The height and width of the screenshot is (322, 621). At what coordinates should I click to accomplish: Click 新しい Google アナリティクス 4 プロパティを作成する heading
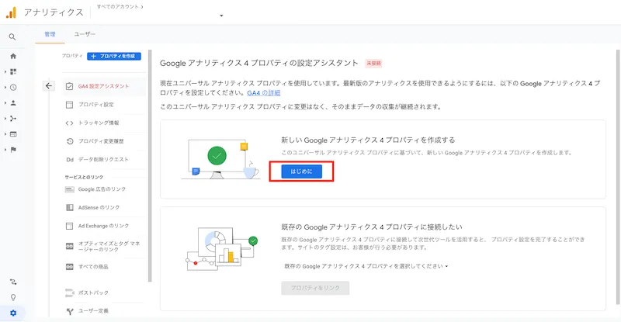click(x=368, y=140)
